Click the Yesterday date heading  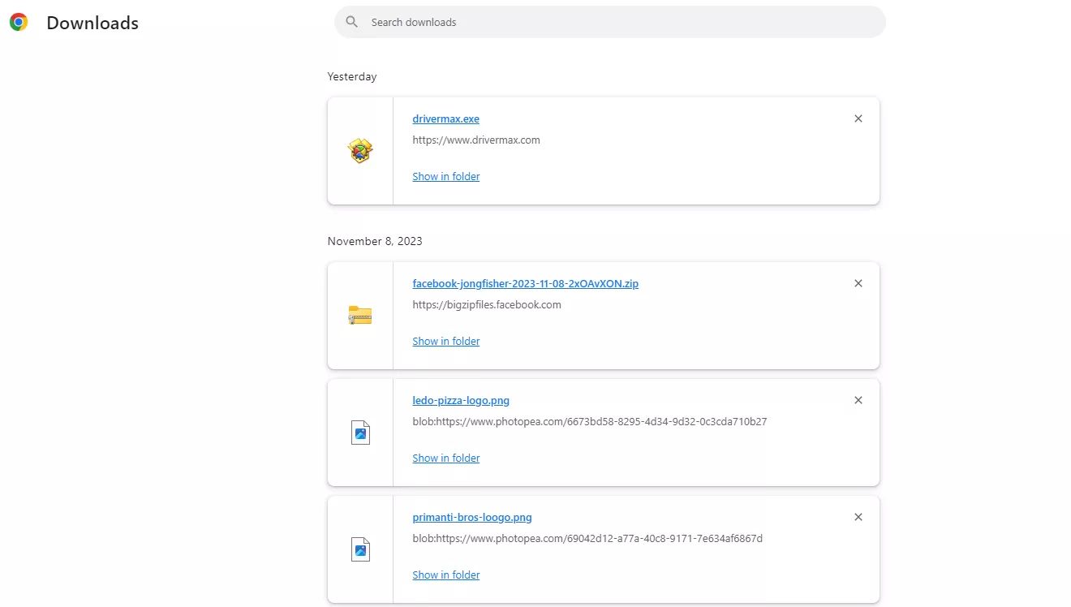pos(352,76)
